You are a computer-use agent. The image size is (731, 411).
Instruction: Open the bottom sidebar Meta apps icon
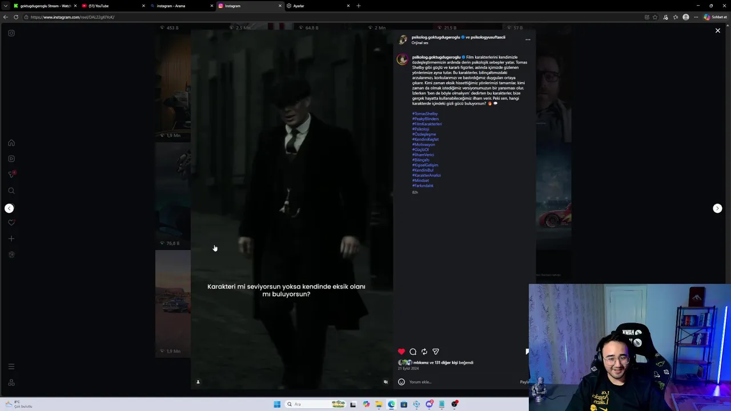(11, 382)
